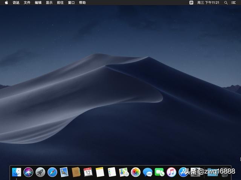Image resolution: width=241 pixels, height=180 pixels.
Task: Open the yellow Notes app
Action: coord(100,172)
